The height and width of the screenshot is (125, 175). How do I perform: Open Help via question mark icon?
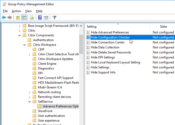click(40, 18)
